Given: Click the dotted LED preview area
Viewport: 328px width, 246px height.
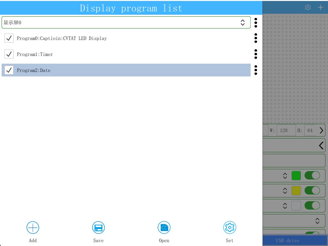Looking at the screenshot, I should point(295,69).
